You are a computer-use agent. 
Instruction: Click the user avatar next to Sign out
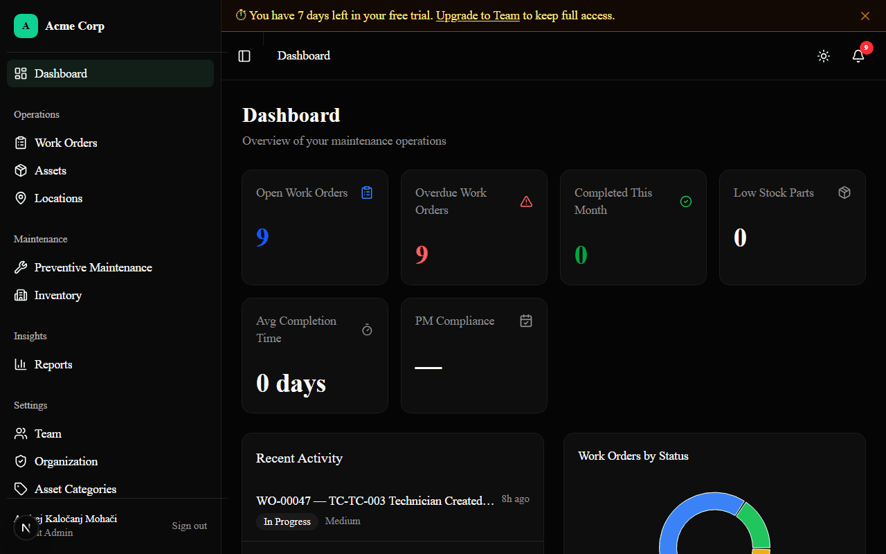coord(26,527)
